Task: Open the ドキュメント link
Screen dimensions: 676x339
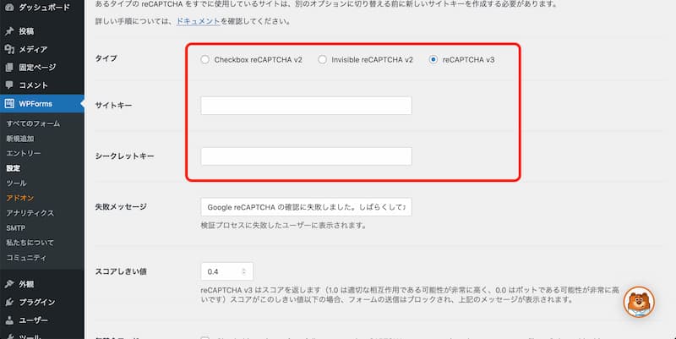Action: click(x=199, y=21)
